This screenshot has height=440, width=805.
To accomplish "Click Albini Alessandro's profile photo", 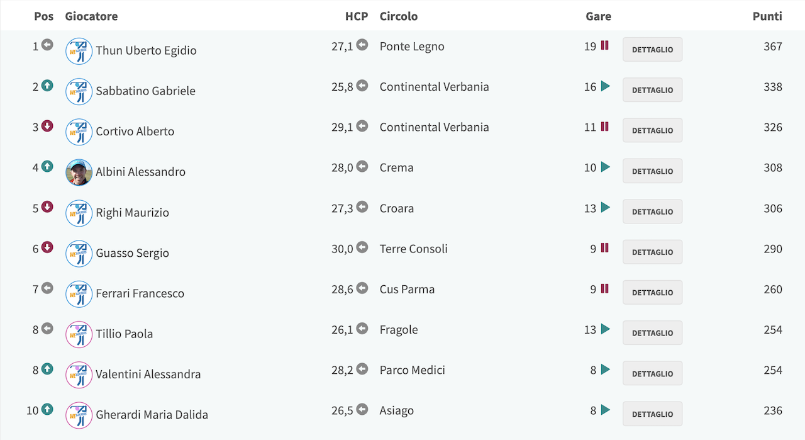I will pos(79,172).
